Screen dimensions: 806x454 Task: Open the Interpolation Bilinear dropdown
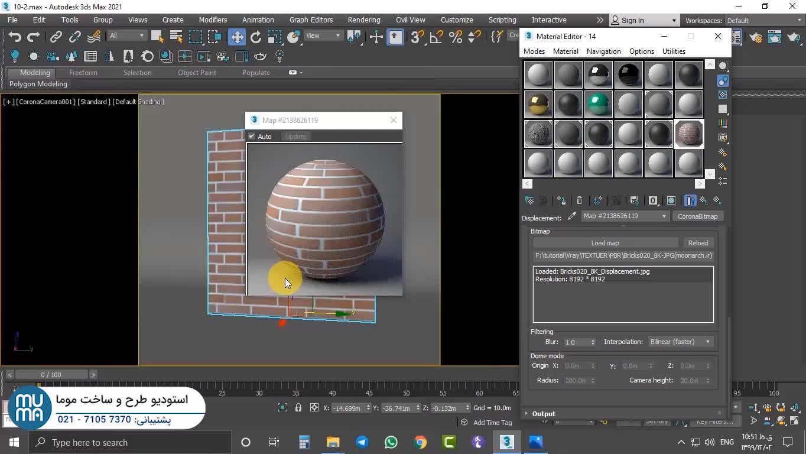point(680,342)
